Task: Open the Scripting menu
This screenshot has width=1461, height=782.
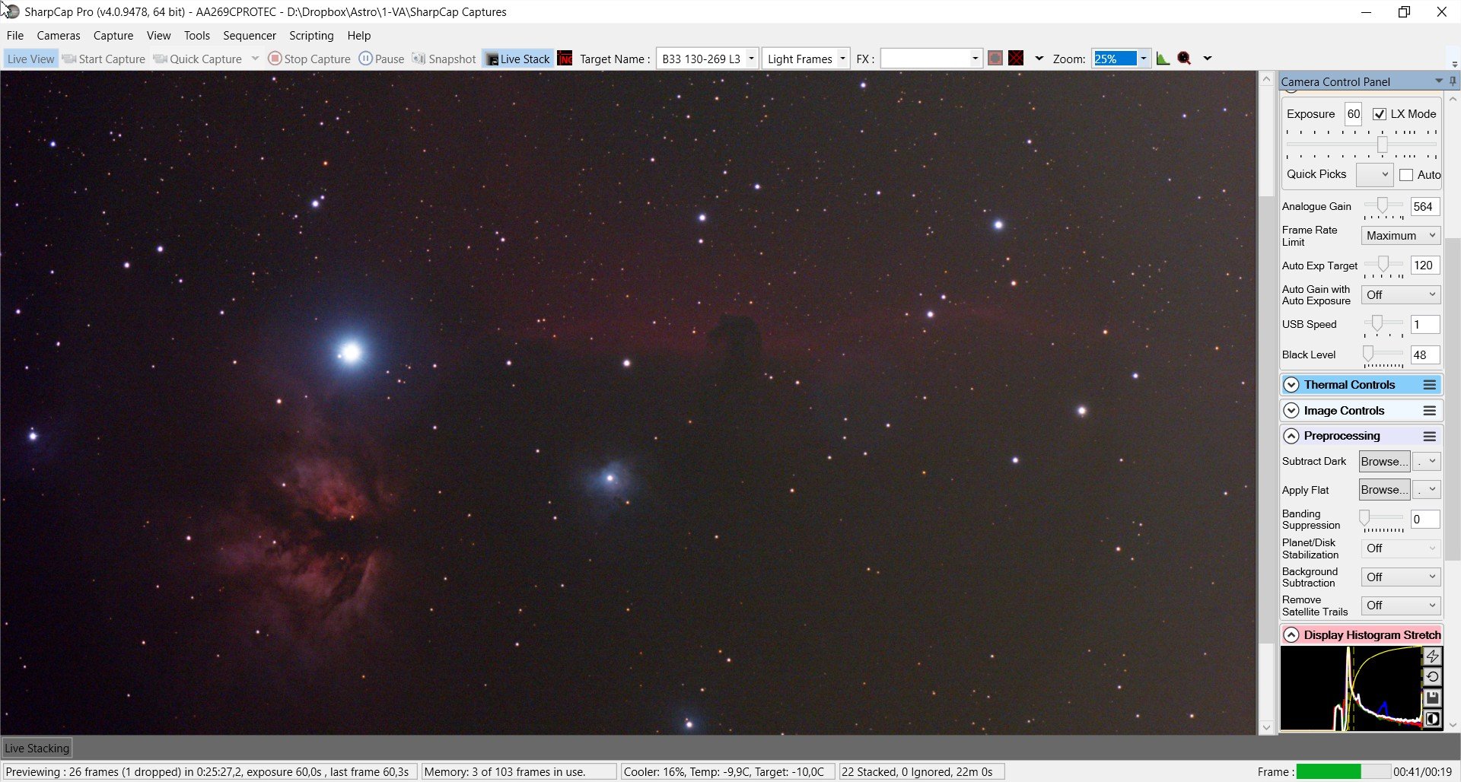Action: click(x=311, y=35)
